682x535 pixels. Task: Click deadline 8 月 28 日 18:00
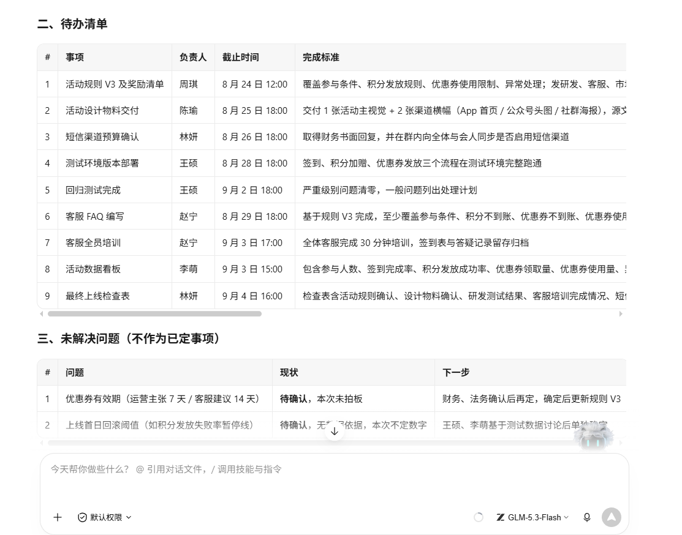(x=255, y=163)
